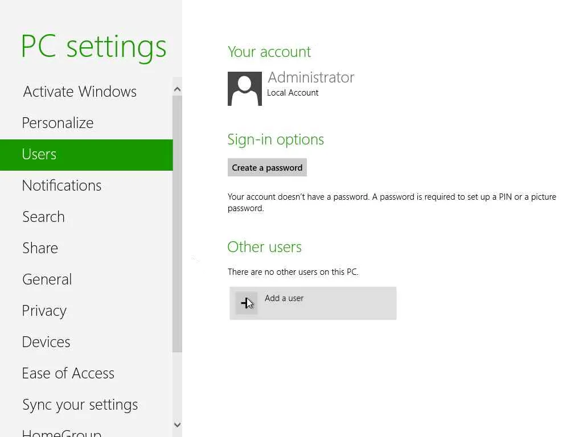Open Notifications settings

click(61, 185)
